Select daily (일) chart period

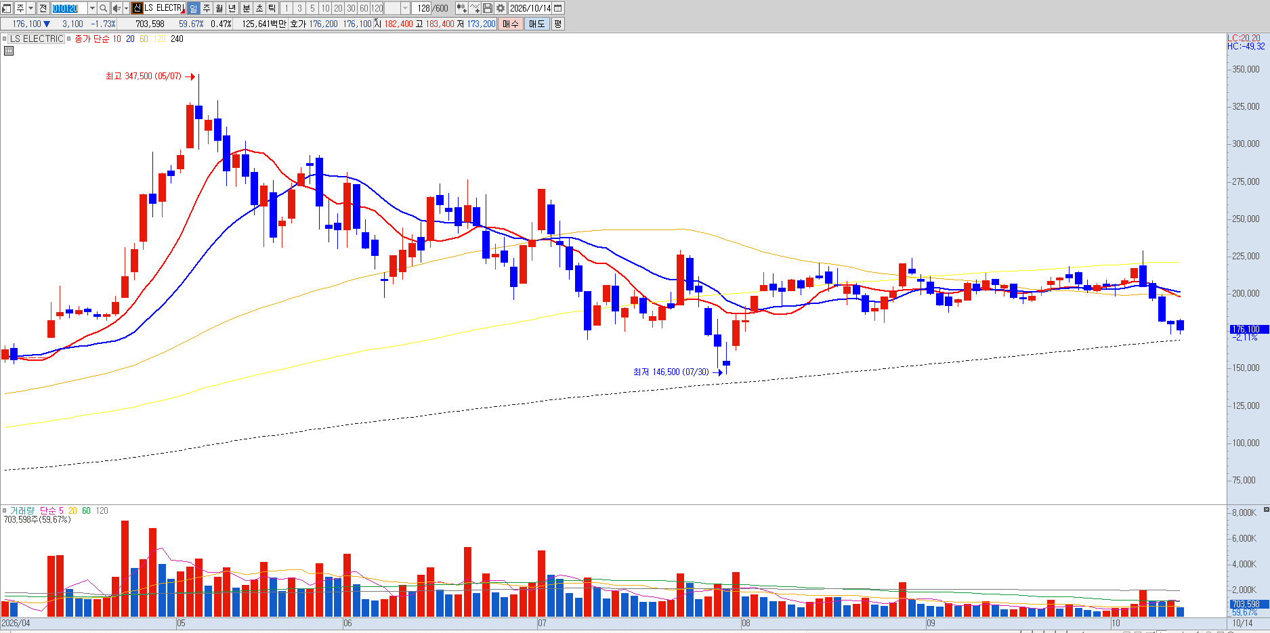pyautogui.click(x=193, y=8)
